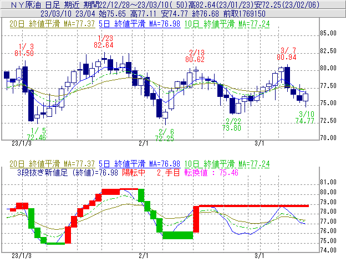This screenshot has width=346, height=263.
Task: Click the green trough label 3/10 74.77
Action: coord(305,117)
